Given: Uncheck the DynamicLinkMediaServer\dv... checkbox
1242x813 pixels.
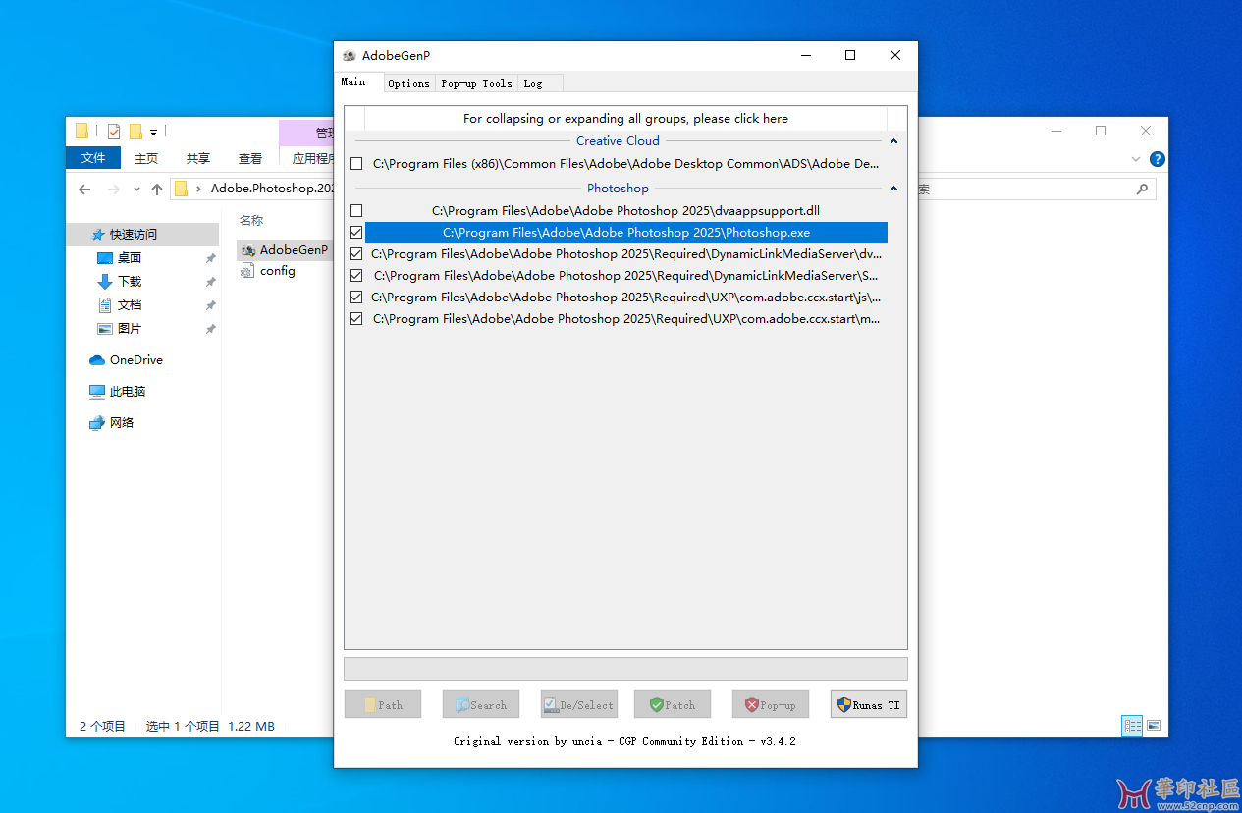Looking at the screenshot, I should click(356, 254).
